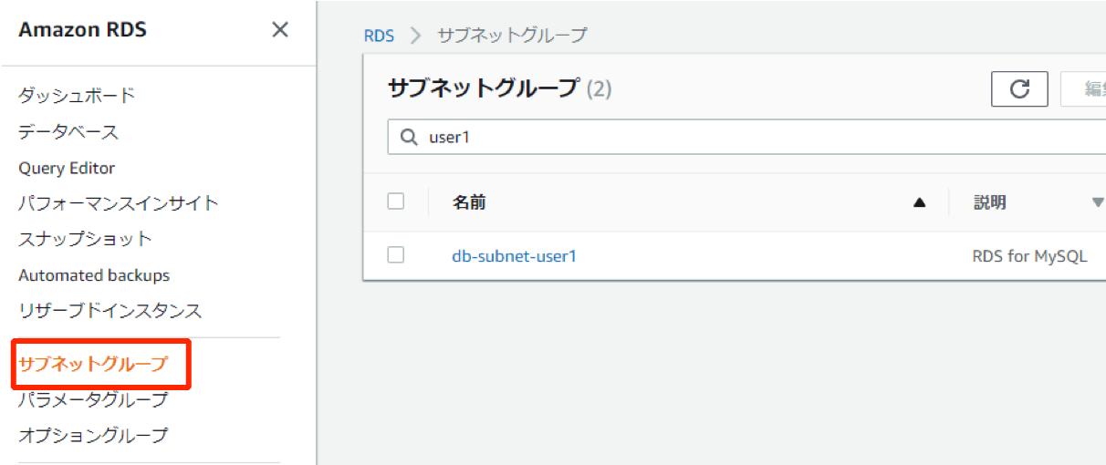Viewport: 1106px width, 465px height.
Task: Check the db-subnet-user1 row checkbox
Action: 395,255
